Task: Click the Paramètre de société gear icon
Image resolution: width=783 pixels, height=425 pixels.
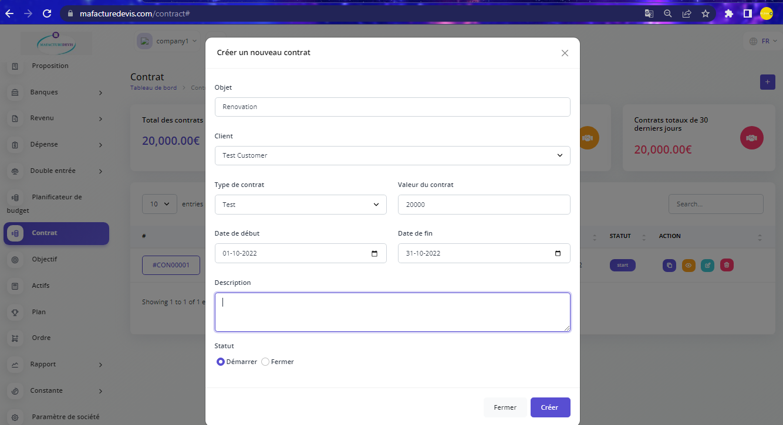Action: point(15,417)
